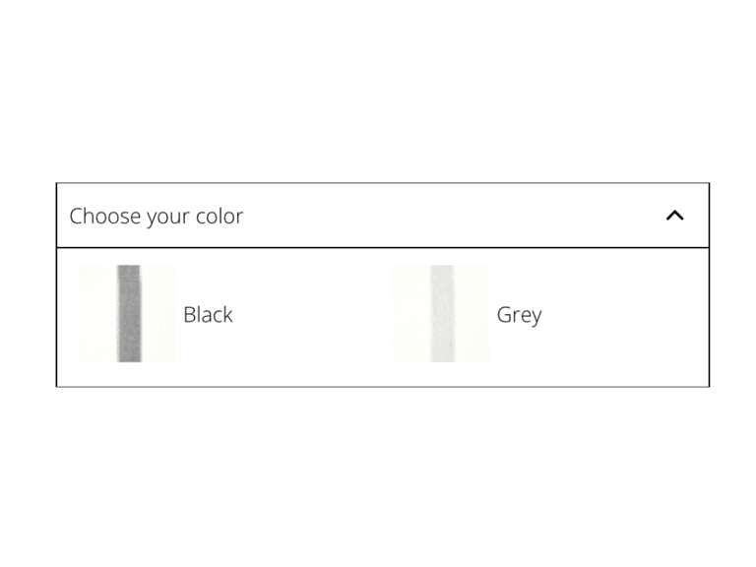Click the Grey option image
Screen dimensions: 756x567
[441, 314]
